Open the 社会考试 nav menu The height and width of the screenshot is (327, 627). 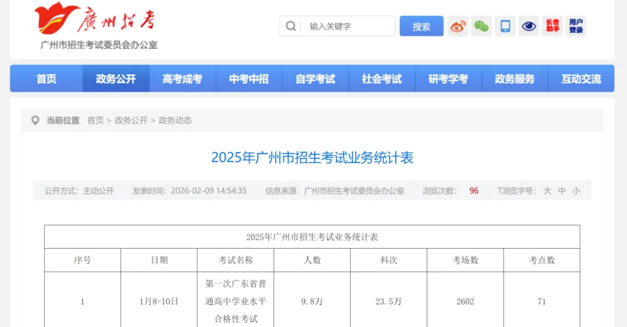pyautogui.click(x=382, y=79)
